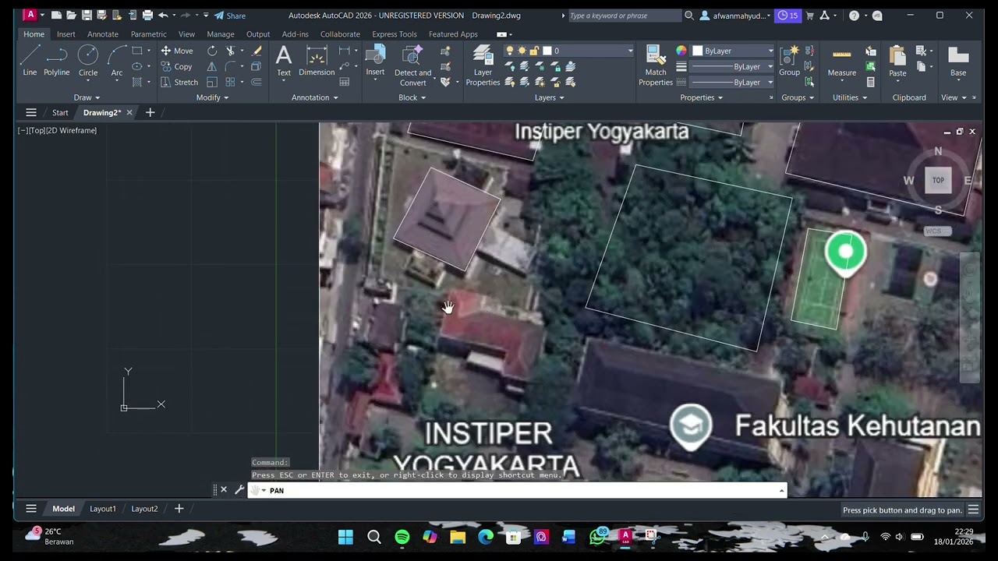998x561 pixels.
Task: Open the layer name dropdown
Action: (630, 51)
